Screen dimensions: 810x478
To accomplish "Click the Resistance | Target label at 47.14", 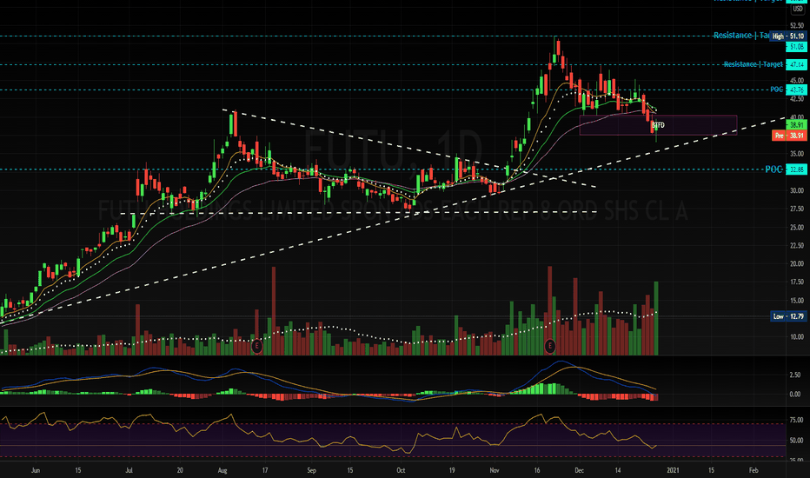I will coord(754,64).
